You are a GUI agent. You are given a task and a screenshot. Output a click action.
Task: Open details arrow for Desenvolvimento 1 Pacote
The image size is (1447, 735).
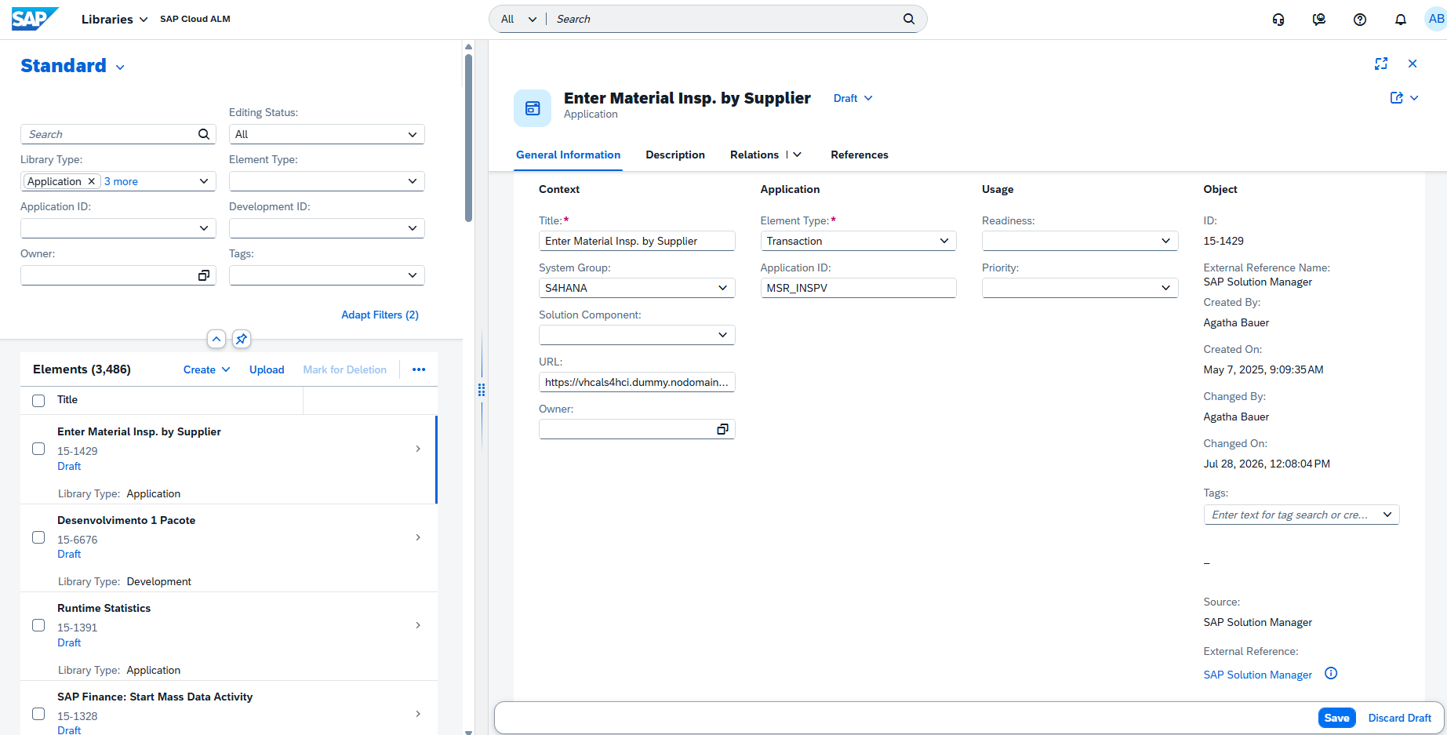[x=418, y=537]
